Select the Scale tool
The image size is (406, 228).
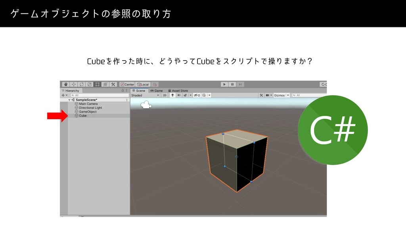pos(89,84)
